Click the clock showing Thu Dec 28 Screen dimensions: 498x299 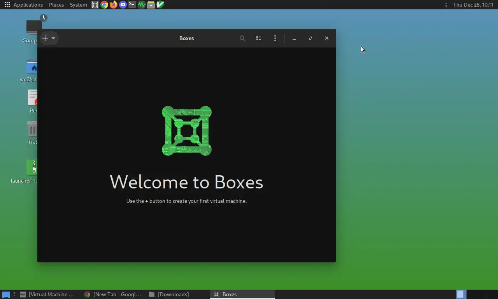click(473, 5)
